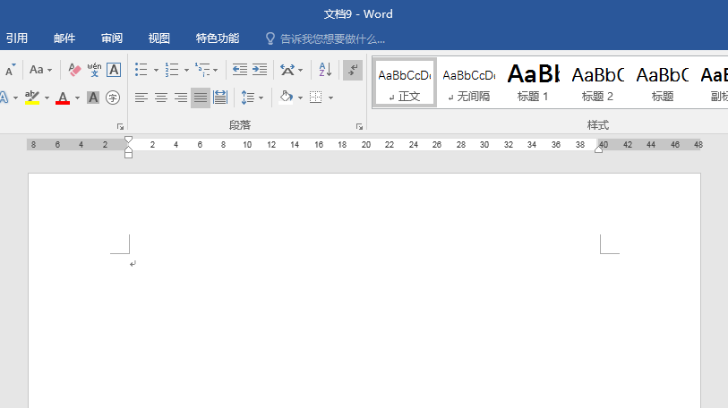
Task: Apply the 正文 style
Action: click(405, 83)
